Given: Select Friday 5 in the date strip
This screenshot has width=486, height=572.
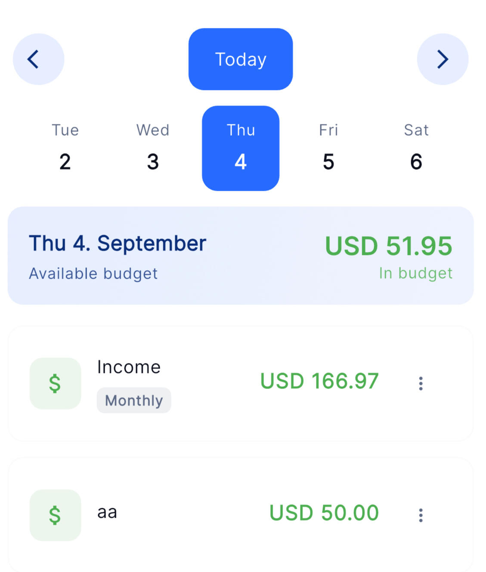Looking at the screenshot, I should pos(328,149).
